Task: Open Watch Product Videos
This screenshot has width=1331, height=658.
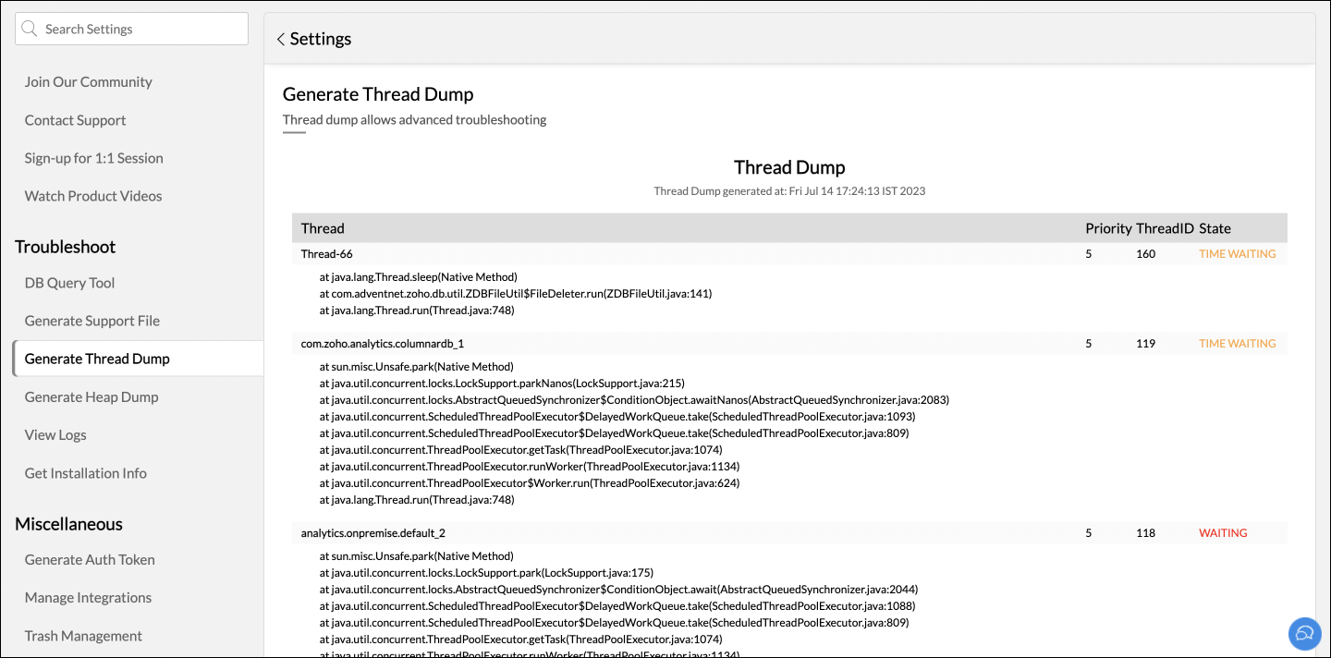Action: click(x=93, y=196)
